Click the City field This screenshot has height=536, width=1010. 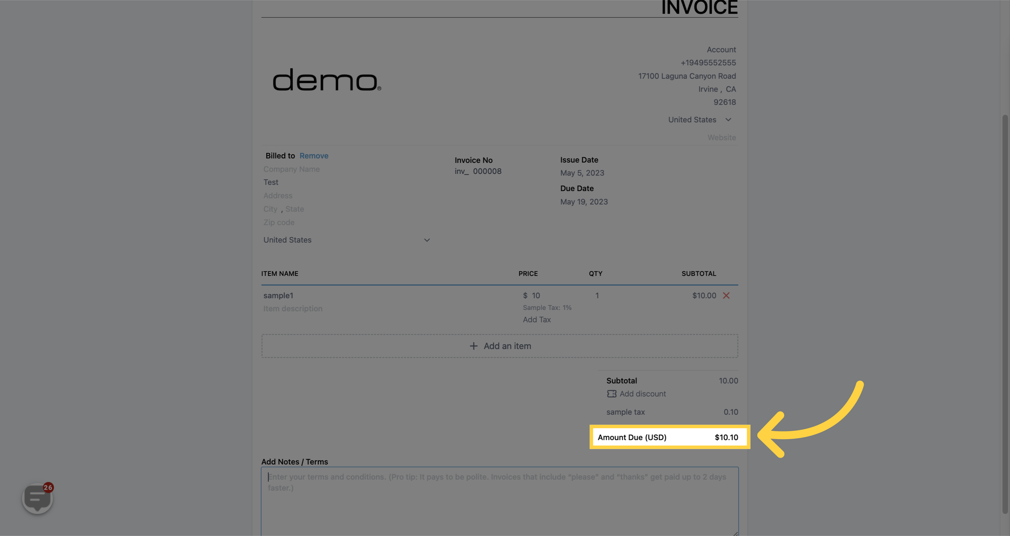(x=270, y=209)
